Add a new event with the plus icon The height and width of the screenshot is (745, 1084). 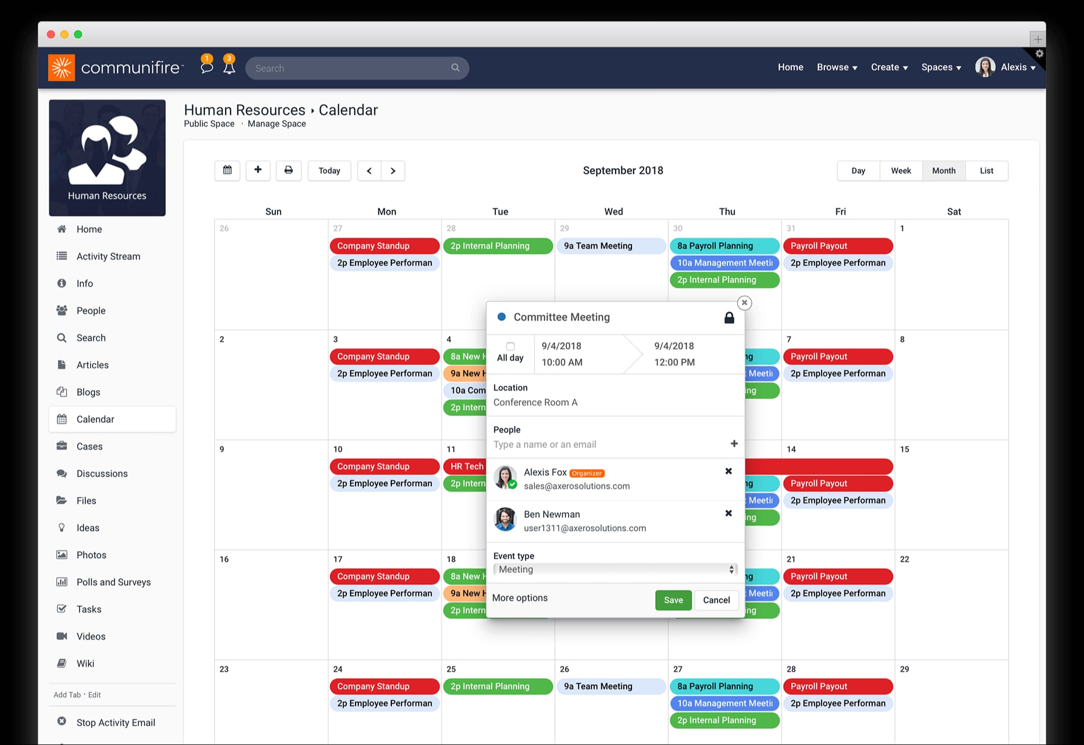(258, 170)
